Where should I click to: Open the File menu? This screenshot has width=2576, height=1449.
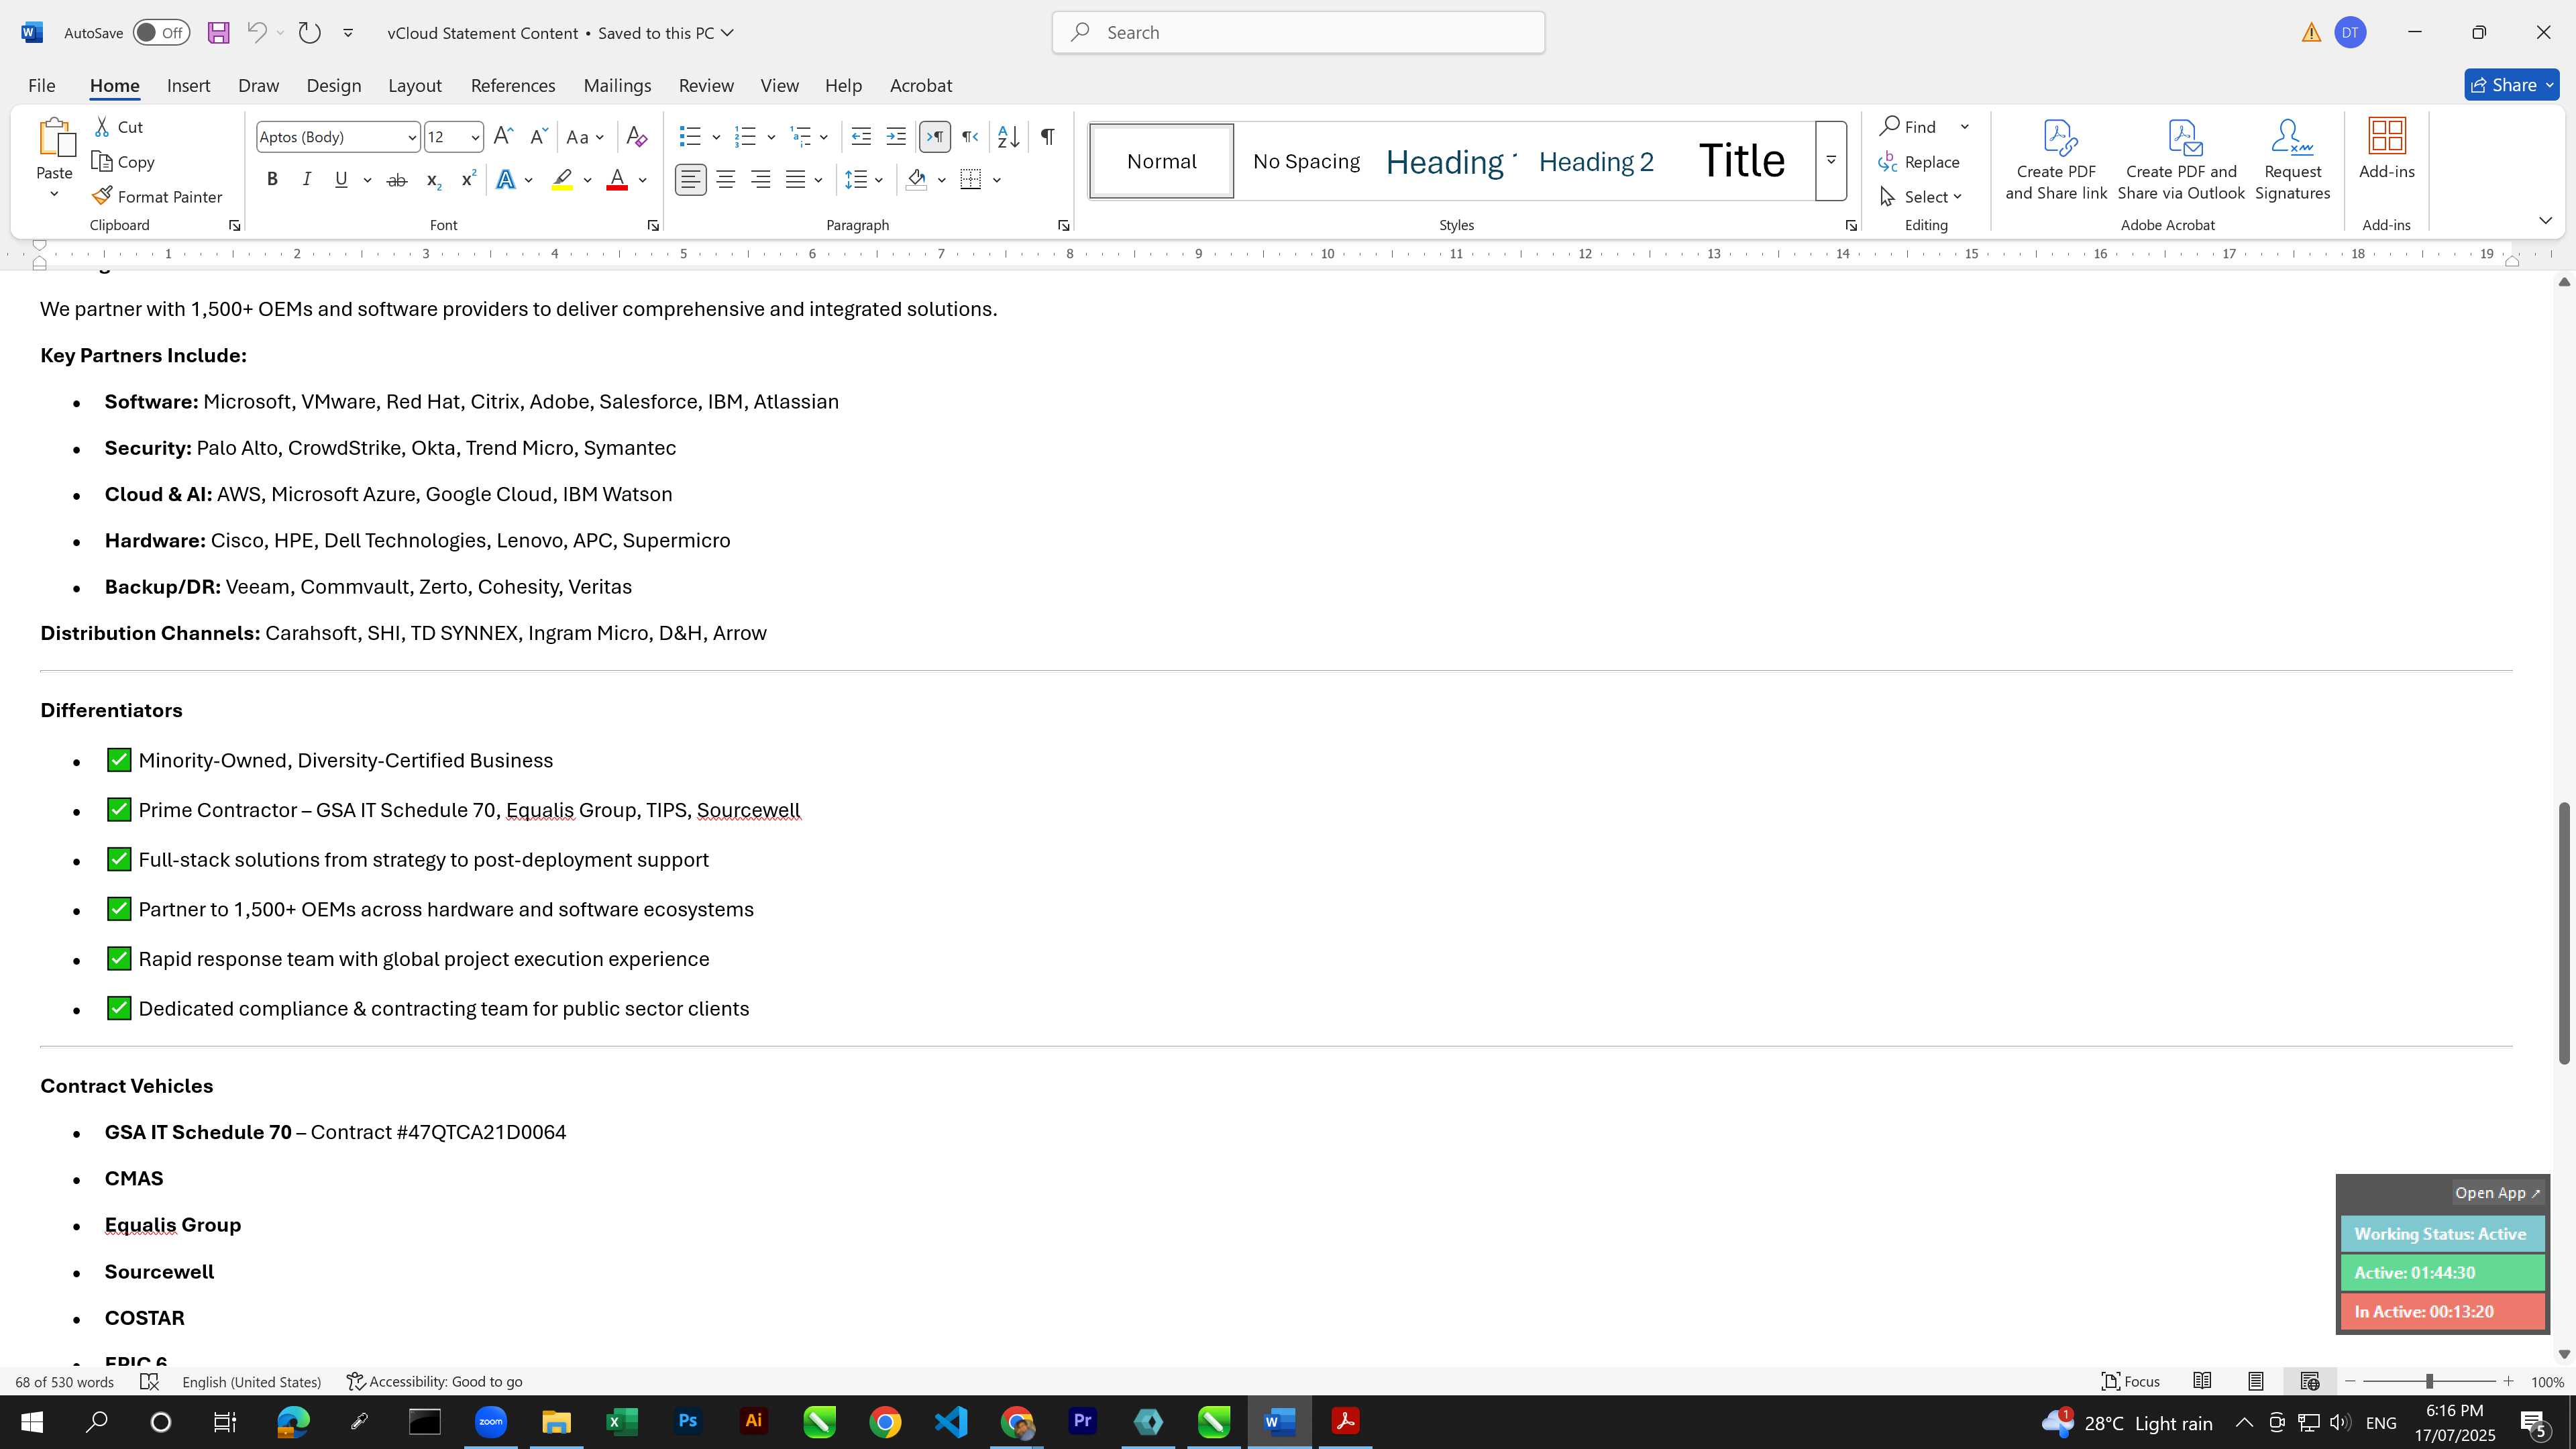click(x=41, y=86)
